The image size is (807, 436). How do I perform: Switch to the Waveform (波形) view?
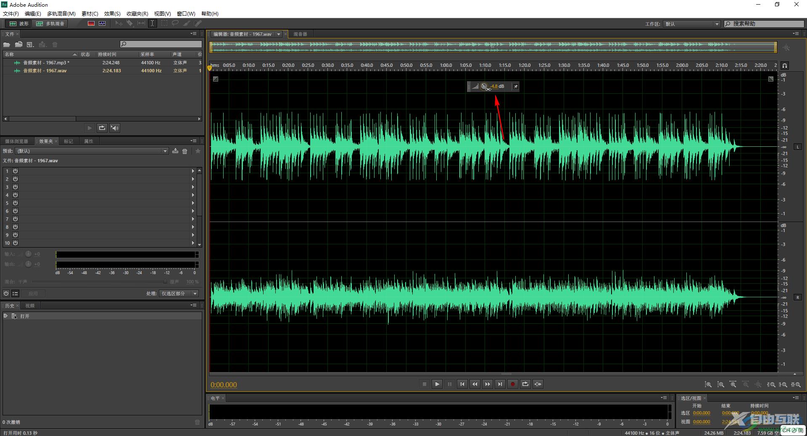(x=19, y=24)
